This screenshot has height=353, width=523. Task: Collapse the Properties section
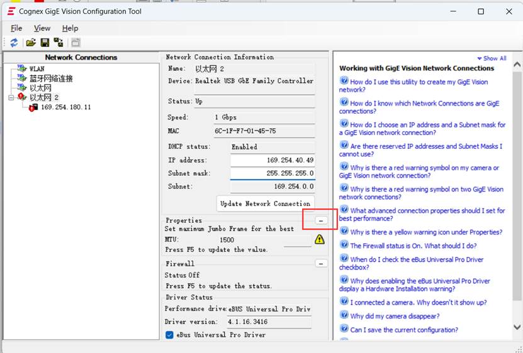pos(321,220)
